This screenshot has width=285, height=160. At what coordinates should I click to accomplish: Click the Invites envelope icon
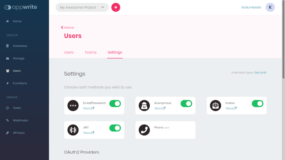pyautogui.click(x=216, y=106)
